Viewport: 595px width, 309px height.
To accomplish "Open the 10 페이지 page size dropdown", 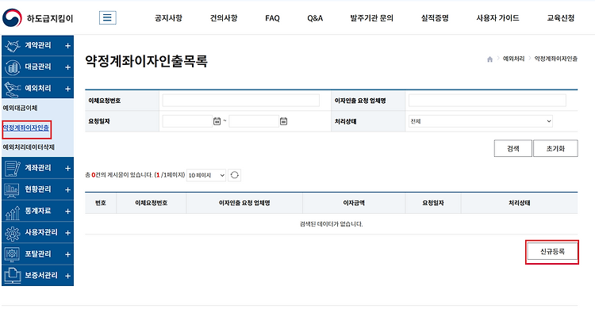I will [x=206, y=175].
